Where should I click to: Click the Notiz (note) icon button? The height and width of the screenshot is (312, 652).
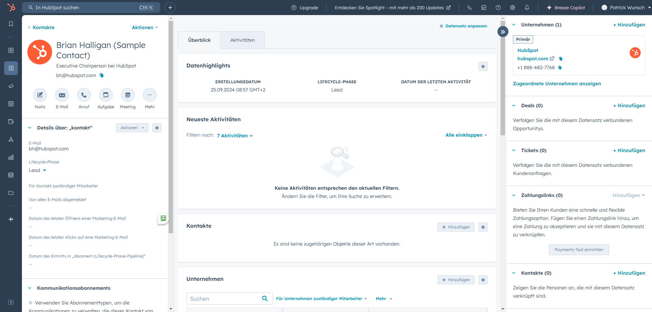click(40, 95)
